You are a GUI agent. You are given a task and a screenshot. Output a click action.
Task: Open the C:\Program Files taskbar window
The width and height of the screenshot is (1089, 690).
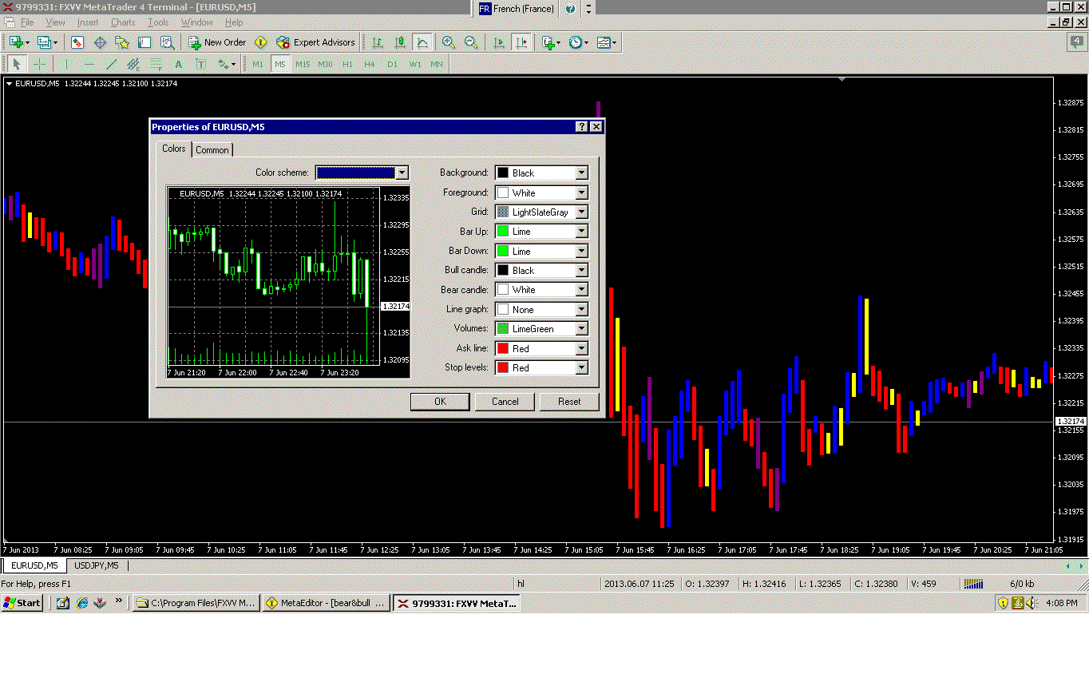click(196, 603)
